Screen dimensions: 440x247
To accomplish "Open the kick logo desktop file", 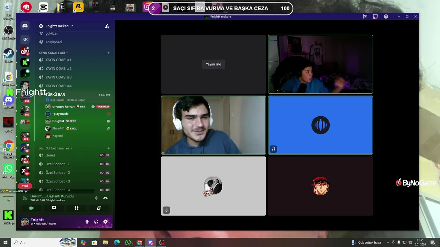I will pyautogui.click(x=9, y=217).
